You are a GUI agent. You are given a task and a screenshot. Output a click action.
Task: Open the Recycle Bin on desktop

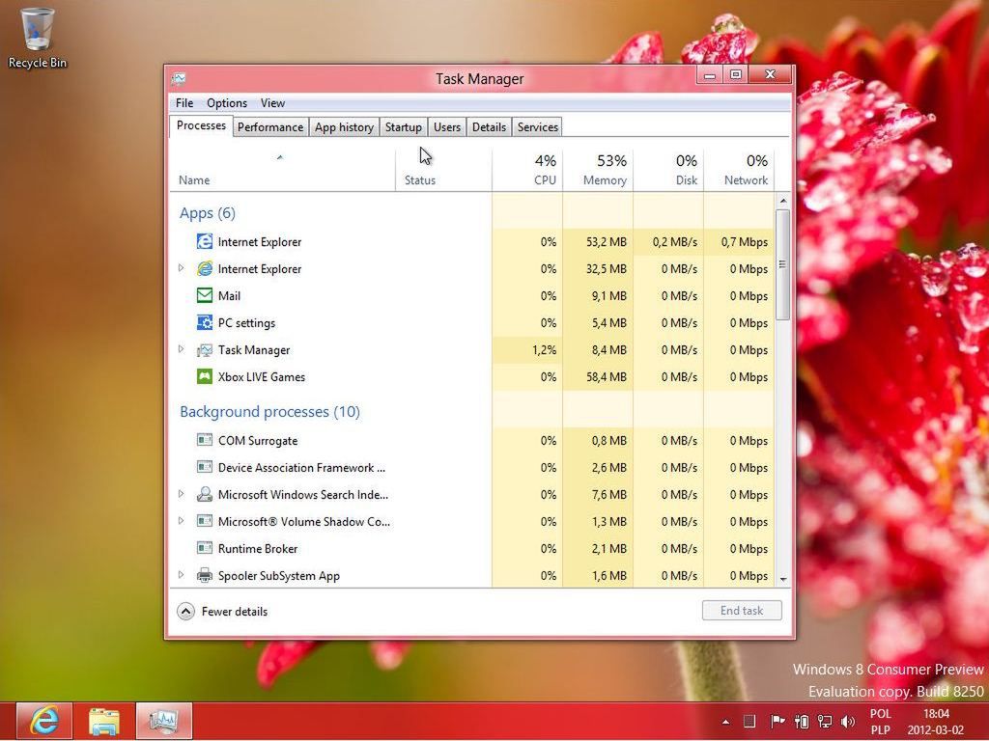(x=38, y=38)
